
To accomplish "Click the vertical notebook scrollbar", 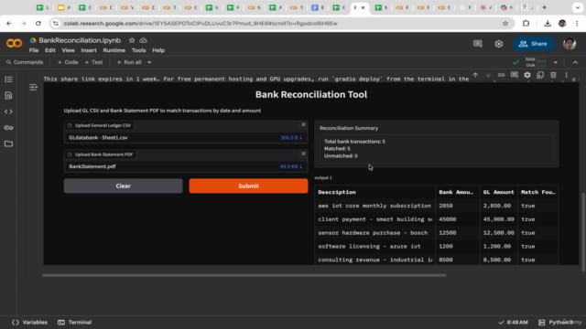I will [583, 232].
